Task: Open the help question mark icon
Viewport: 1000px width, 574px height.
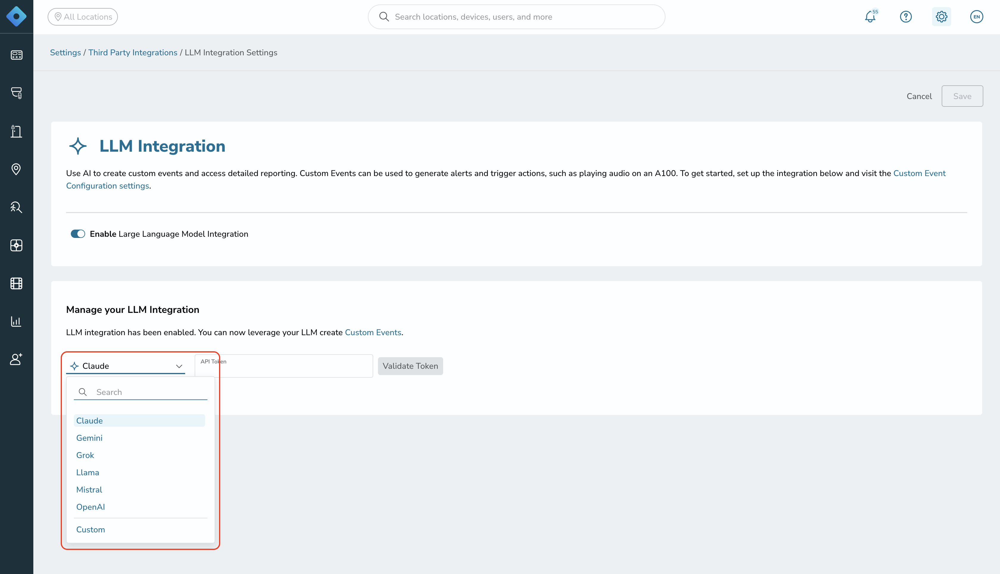Action: tap(906, 17)
